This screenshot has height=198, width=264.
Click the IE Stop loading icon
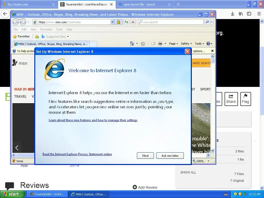[x=133, y=22]
